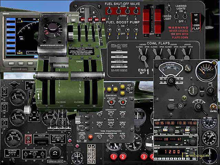Switch on the right landing light
This screenshot has width=220, height=165.
tap(185, 16)
